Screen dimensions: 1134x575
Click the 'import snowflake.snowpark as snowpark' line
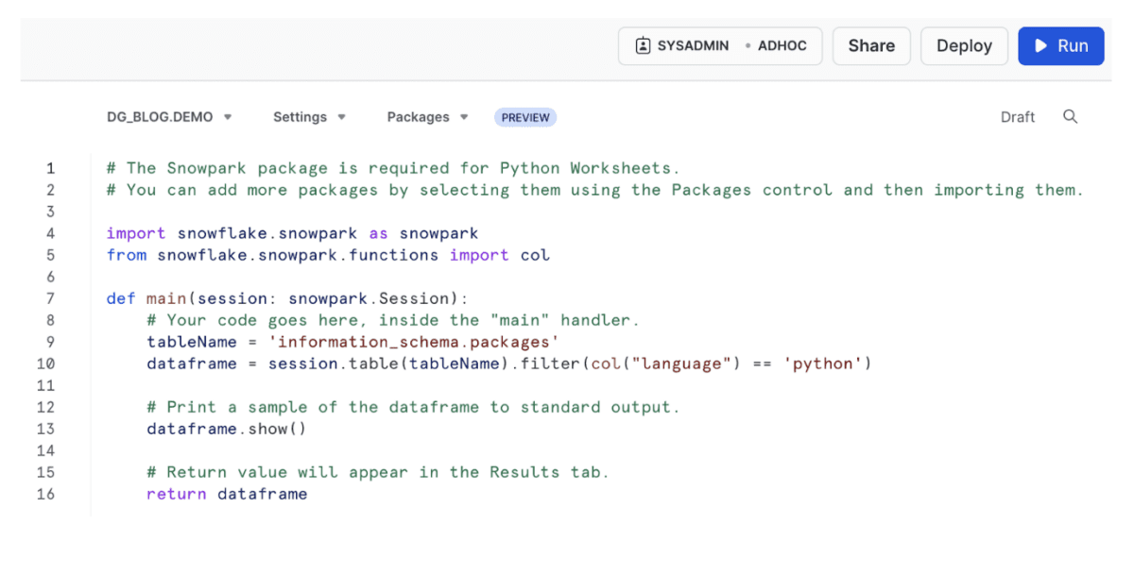pos(293,233)
